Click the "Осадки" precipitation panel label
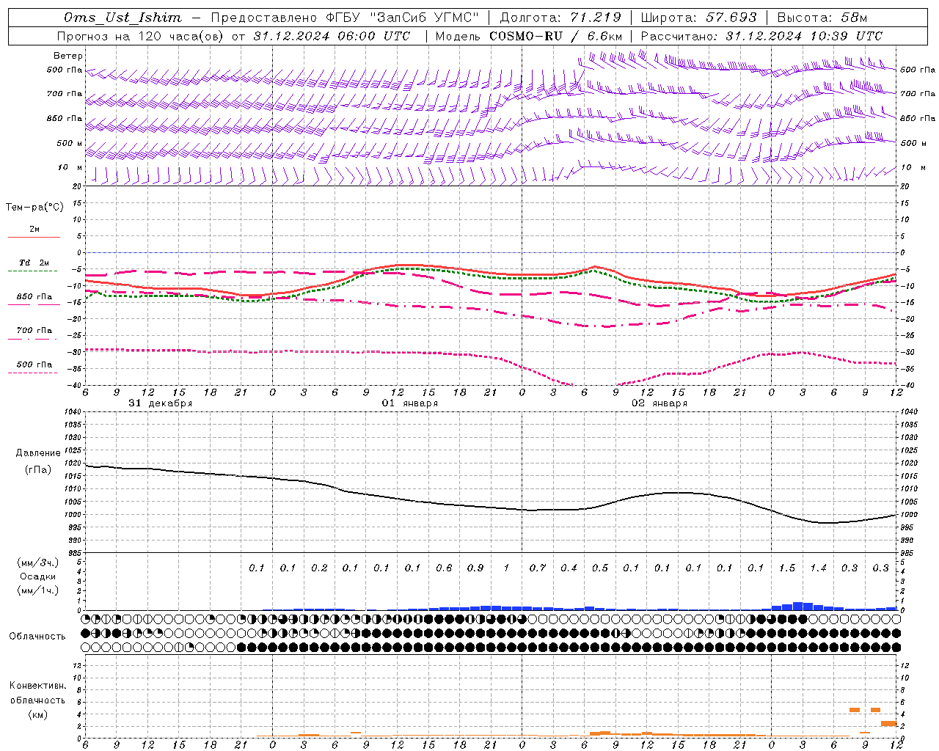 click(38, 576)
